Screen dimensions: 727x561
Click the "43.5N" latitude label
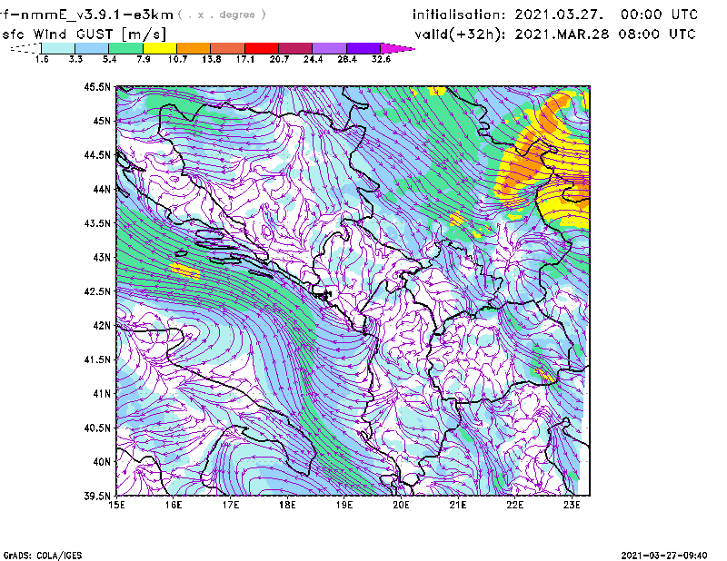97,222
